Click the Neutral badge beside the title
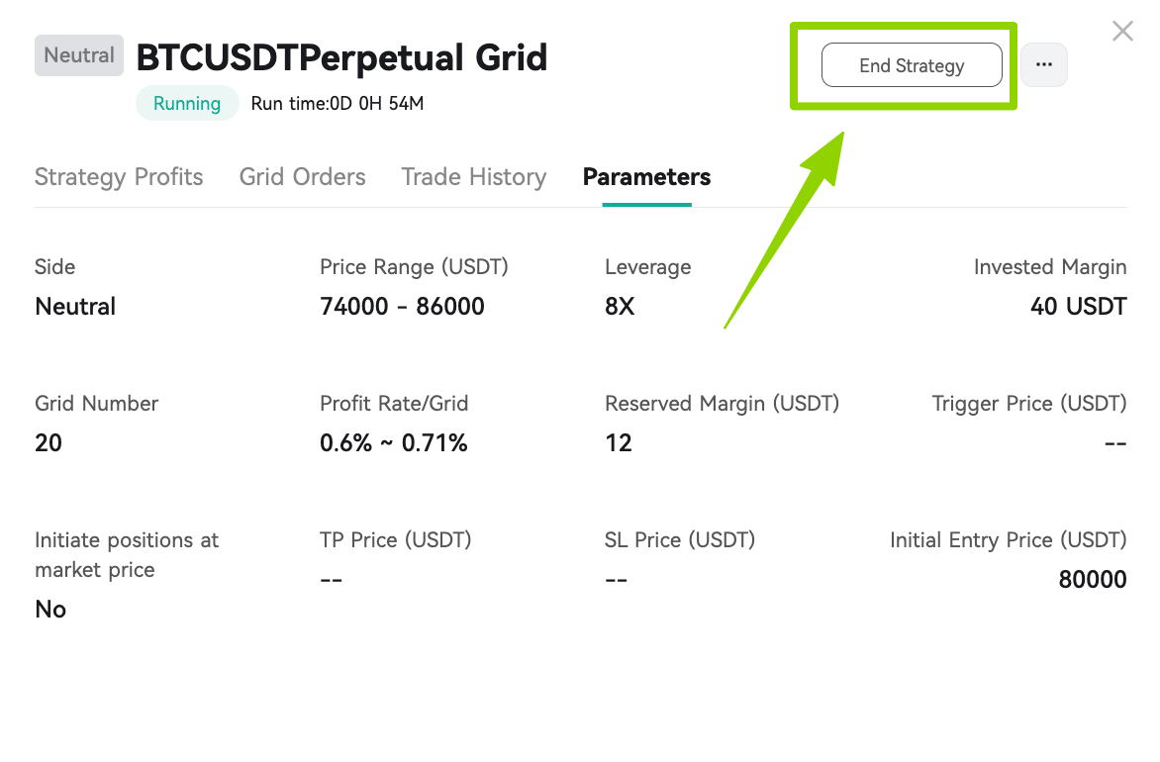Viewport: 1160px width, 762px height. point(79,55)
